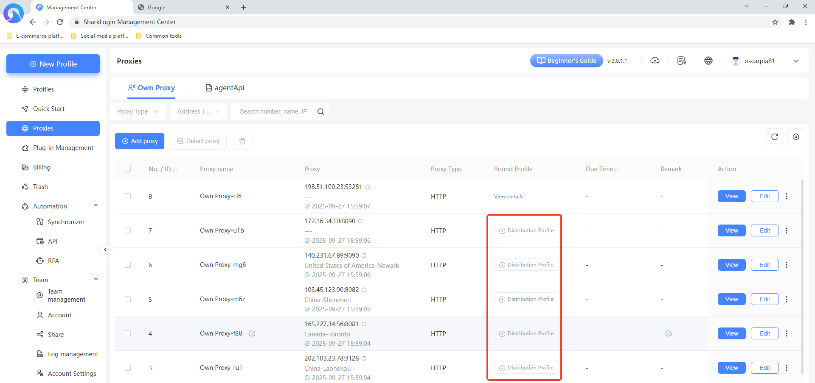Click the proxy search input field
The image size is (815, 383).
coord(273,111)
